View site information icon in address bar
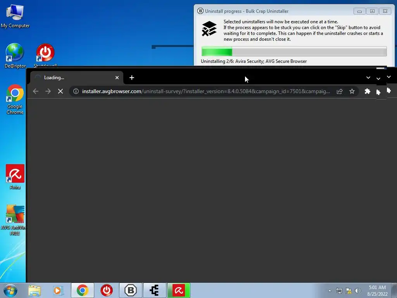This screenshot has height=298, width=397. click(x=76, y=91)
